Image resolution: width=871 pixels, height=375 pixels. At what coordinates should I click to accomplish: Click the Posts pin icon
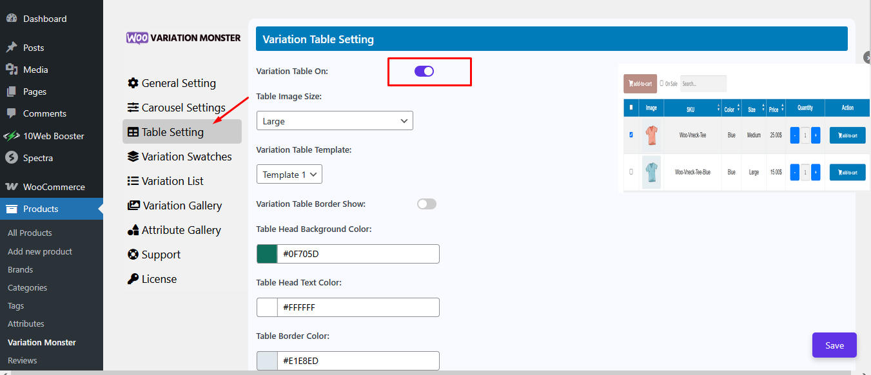click(x=11, y=48)
